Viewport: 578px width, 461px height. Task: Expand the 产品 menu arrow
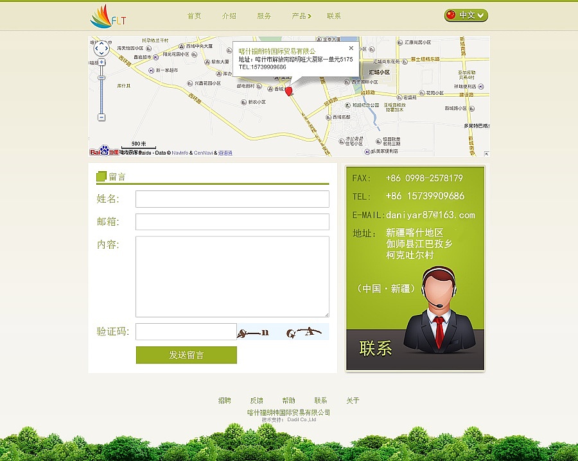(310, 16)
